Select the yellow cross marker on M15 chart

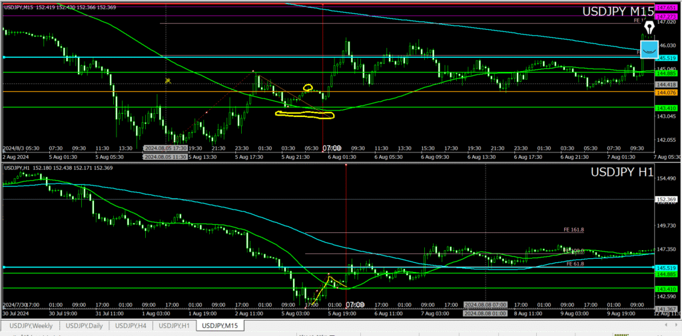[169, 81]
